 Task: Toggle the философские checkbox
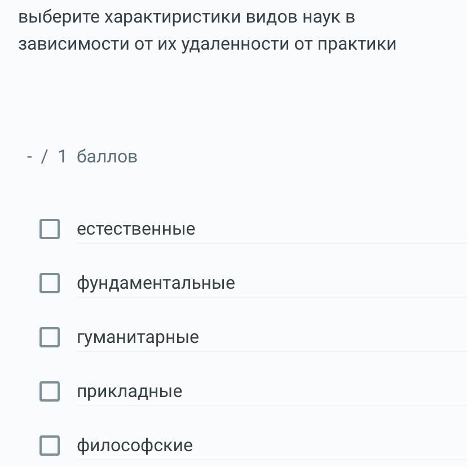coord(50,446)
